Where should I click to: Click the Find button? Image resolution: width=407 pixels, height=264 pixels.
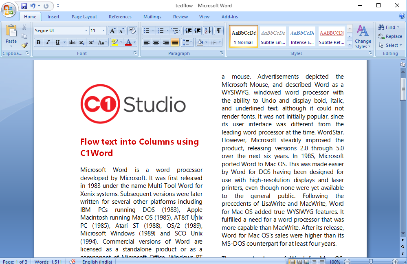pyautogui.click(x=389, y=27)
